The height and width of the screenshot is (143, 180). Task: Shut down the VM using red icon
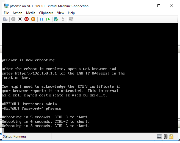[26, 19]
